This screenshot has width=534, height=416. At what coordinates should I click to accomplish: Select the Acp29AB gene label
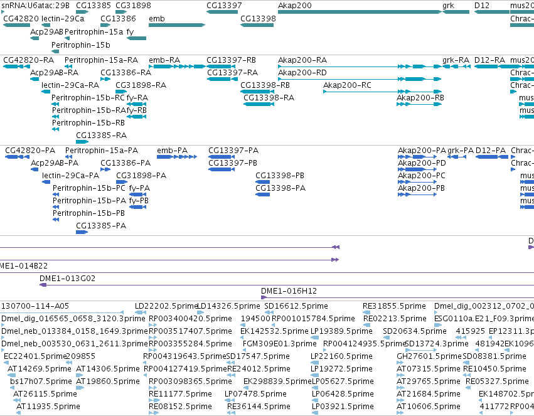(x=46, y=31)
